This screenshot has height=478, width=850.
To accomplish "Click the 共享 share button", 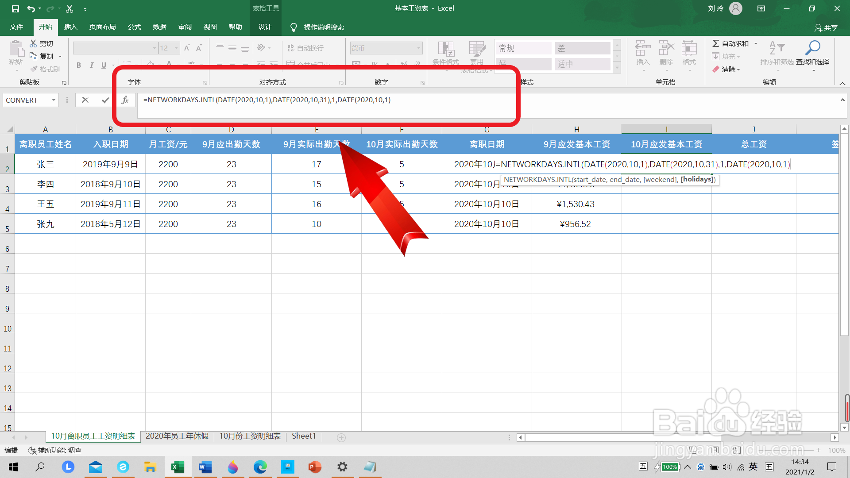I will click(x=826, y=27).
